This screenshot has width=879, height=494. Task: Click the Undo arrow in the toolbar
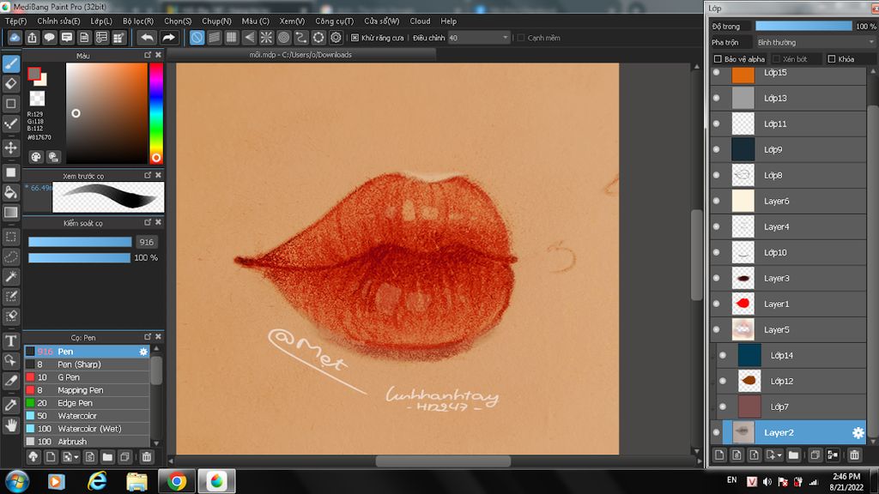(x=147, y=38)
